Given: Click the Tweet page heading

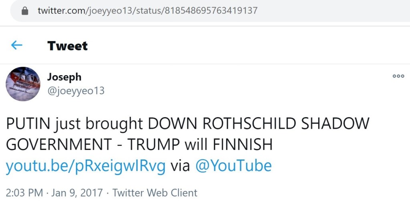Looking at the screenshot, I should click(67, 46).
